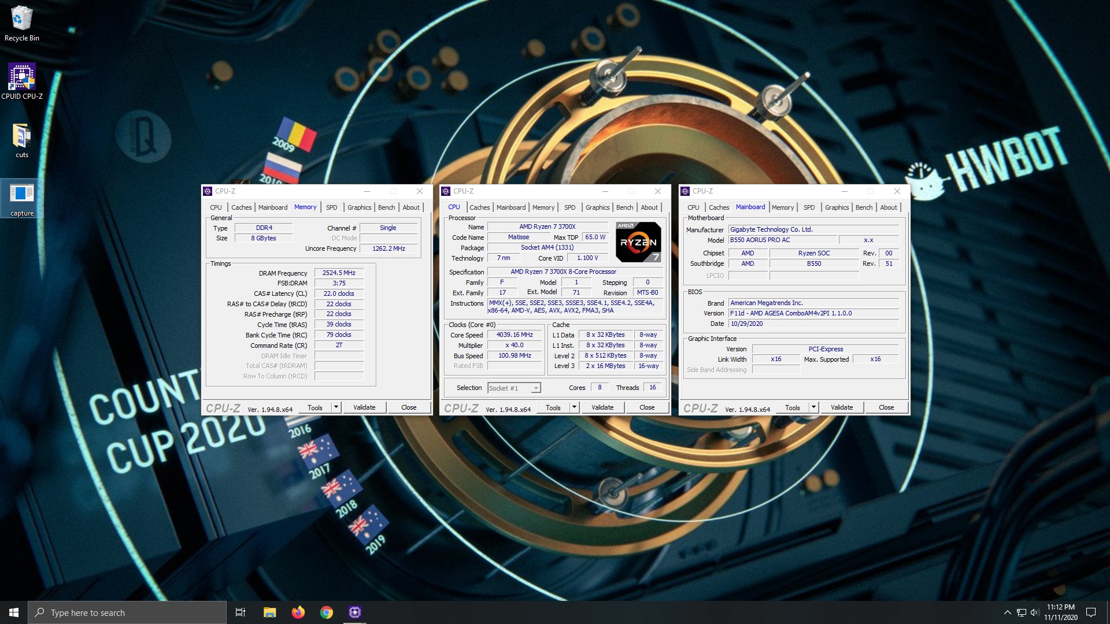Open the Recycle Bin desktop icon
Image resolution: width=1110 pixels, height=624 pixels.
click(21, 24)
